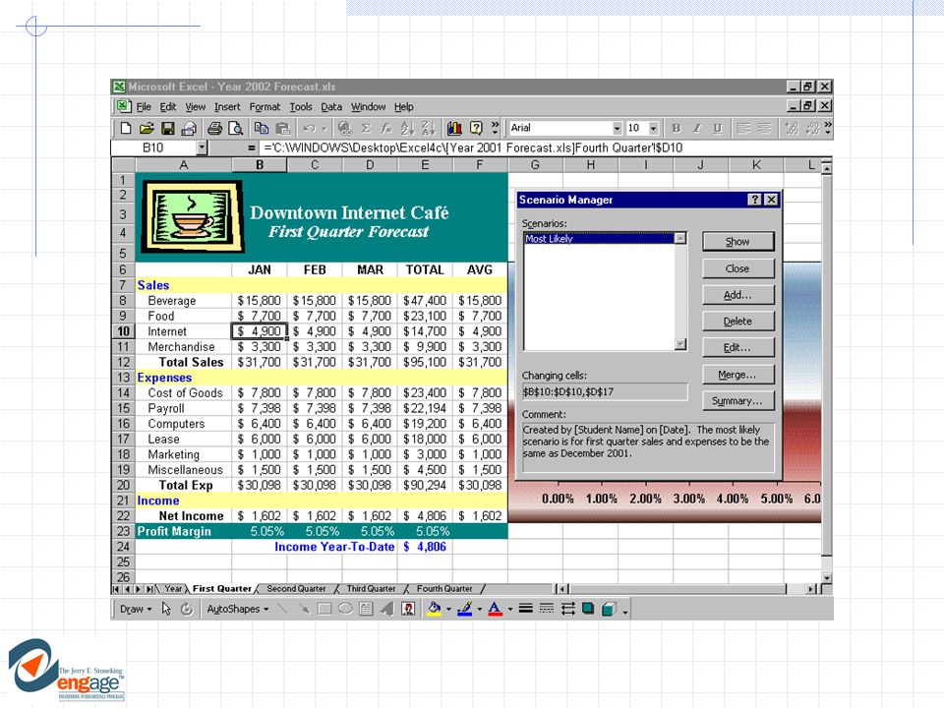This screenshot has height=708, width=944.
Task: Save the workbook with the floppy icon
Action: tap(167, 128)
